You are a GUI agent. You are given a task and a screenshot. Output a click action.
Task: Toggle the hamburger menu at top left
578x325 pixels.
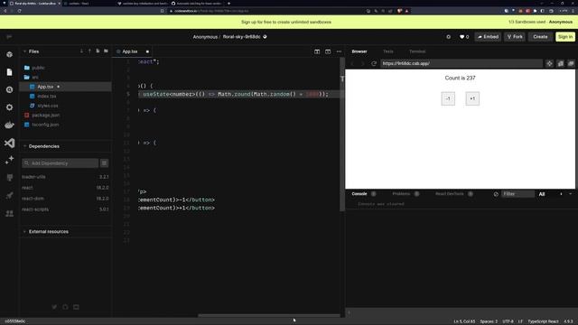point(9,36)
